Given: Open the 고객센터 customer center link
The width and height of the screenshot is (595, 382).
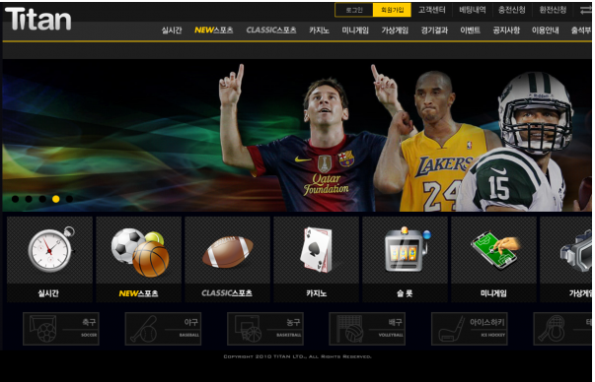Looking at the screenshot, I should [432, 10].
